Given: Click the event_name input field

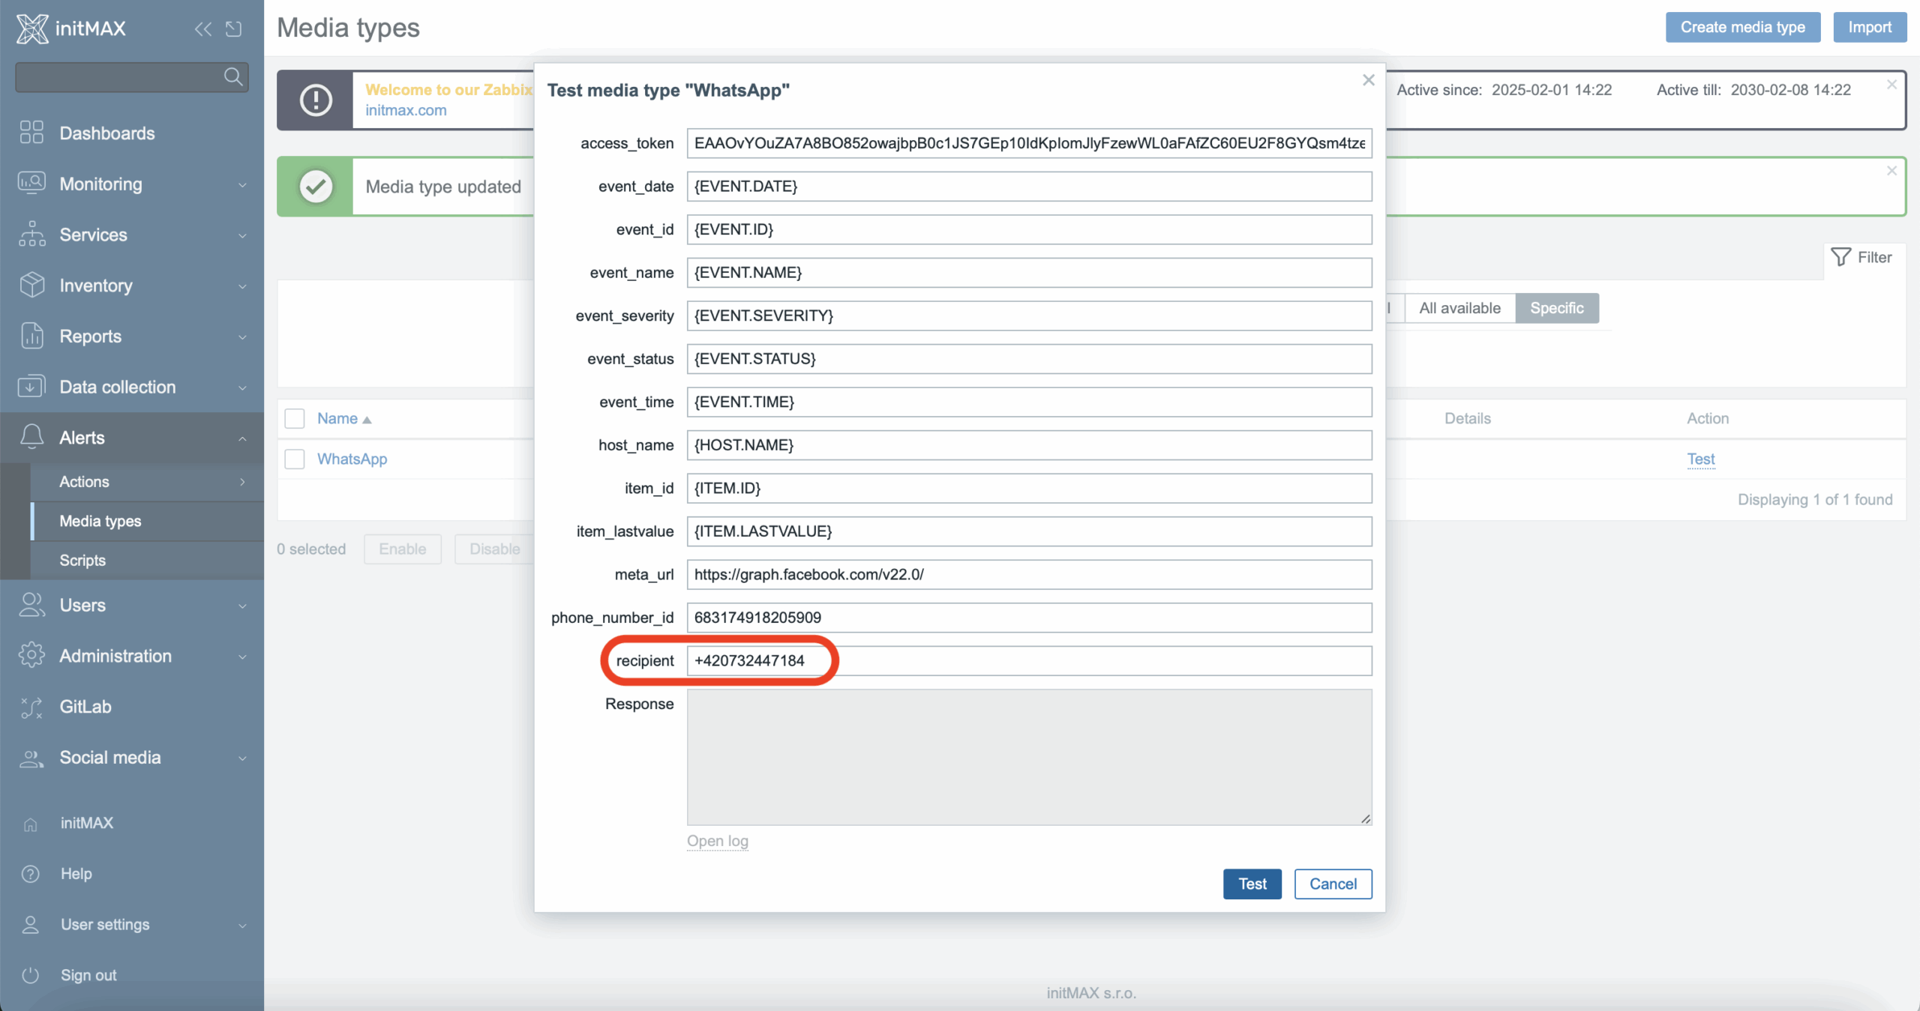Looking at the screenshot, I should click(1029, 272).
